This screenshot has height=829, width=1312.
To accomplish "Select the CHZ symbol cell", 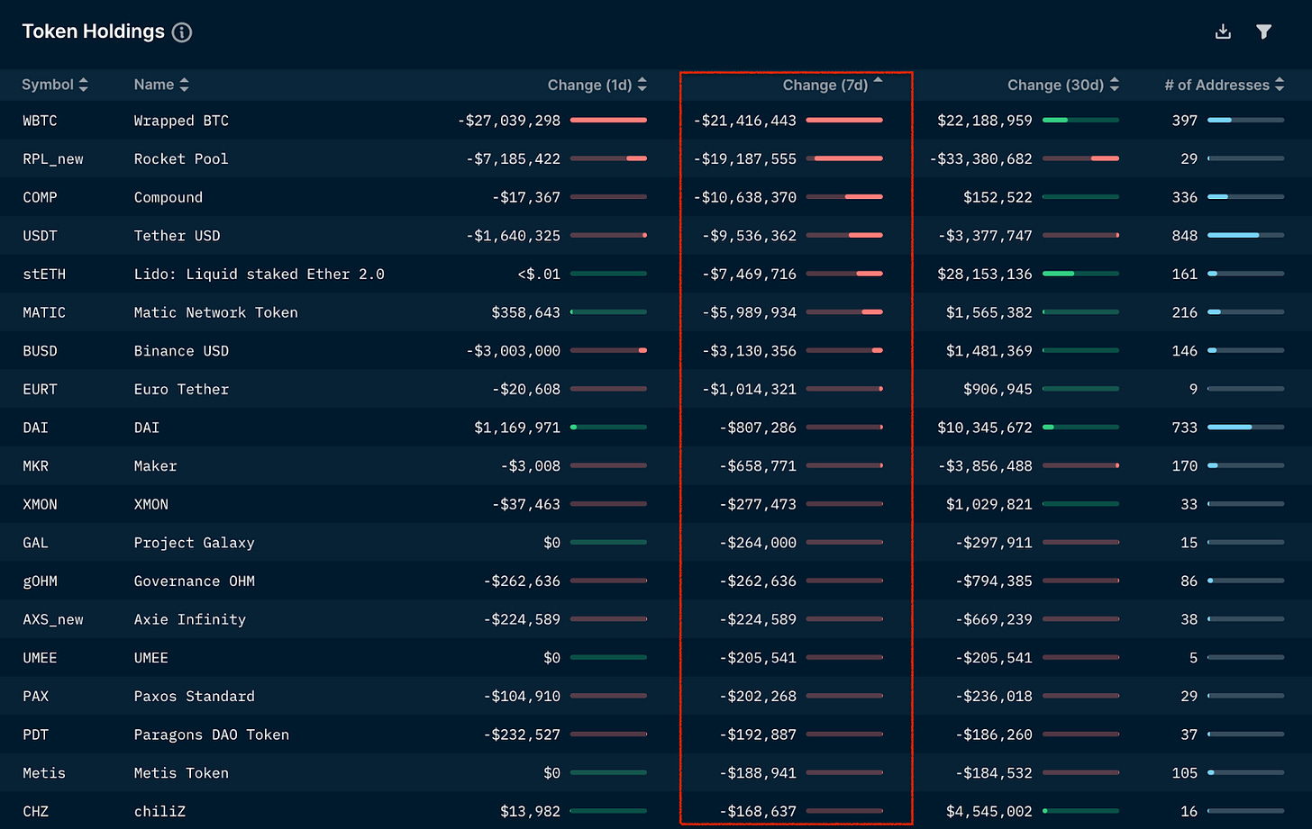I will pyautogui.click(x=36, y=812).
